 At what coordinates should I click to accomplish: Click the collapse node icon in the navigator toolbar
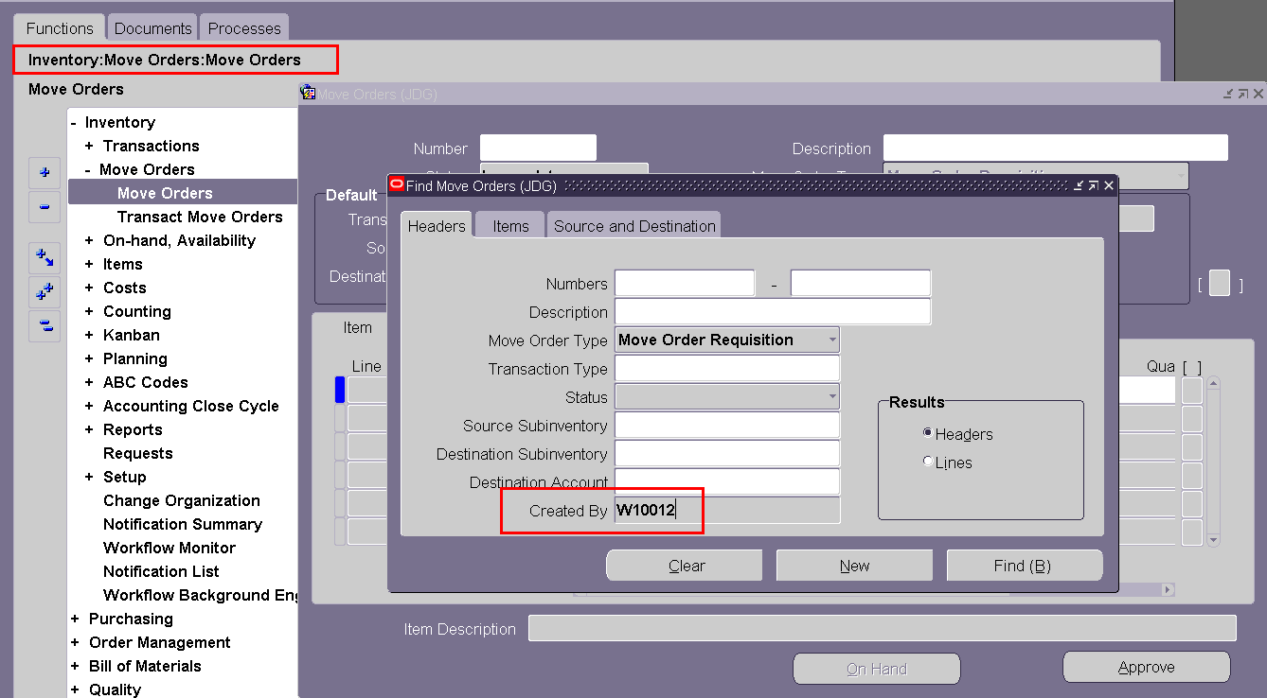[x=44, y=207]
